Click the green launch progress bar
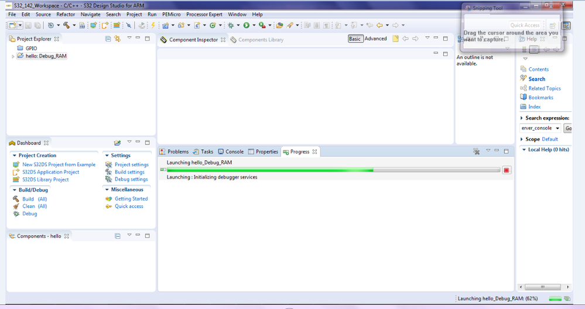 coord(333,170)
